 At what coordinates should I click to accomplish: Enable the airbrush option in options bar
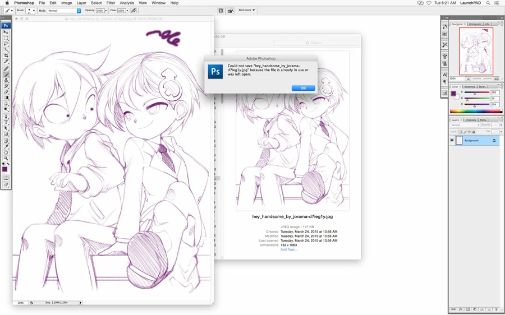[134, 10]
